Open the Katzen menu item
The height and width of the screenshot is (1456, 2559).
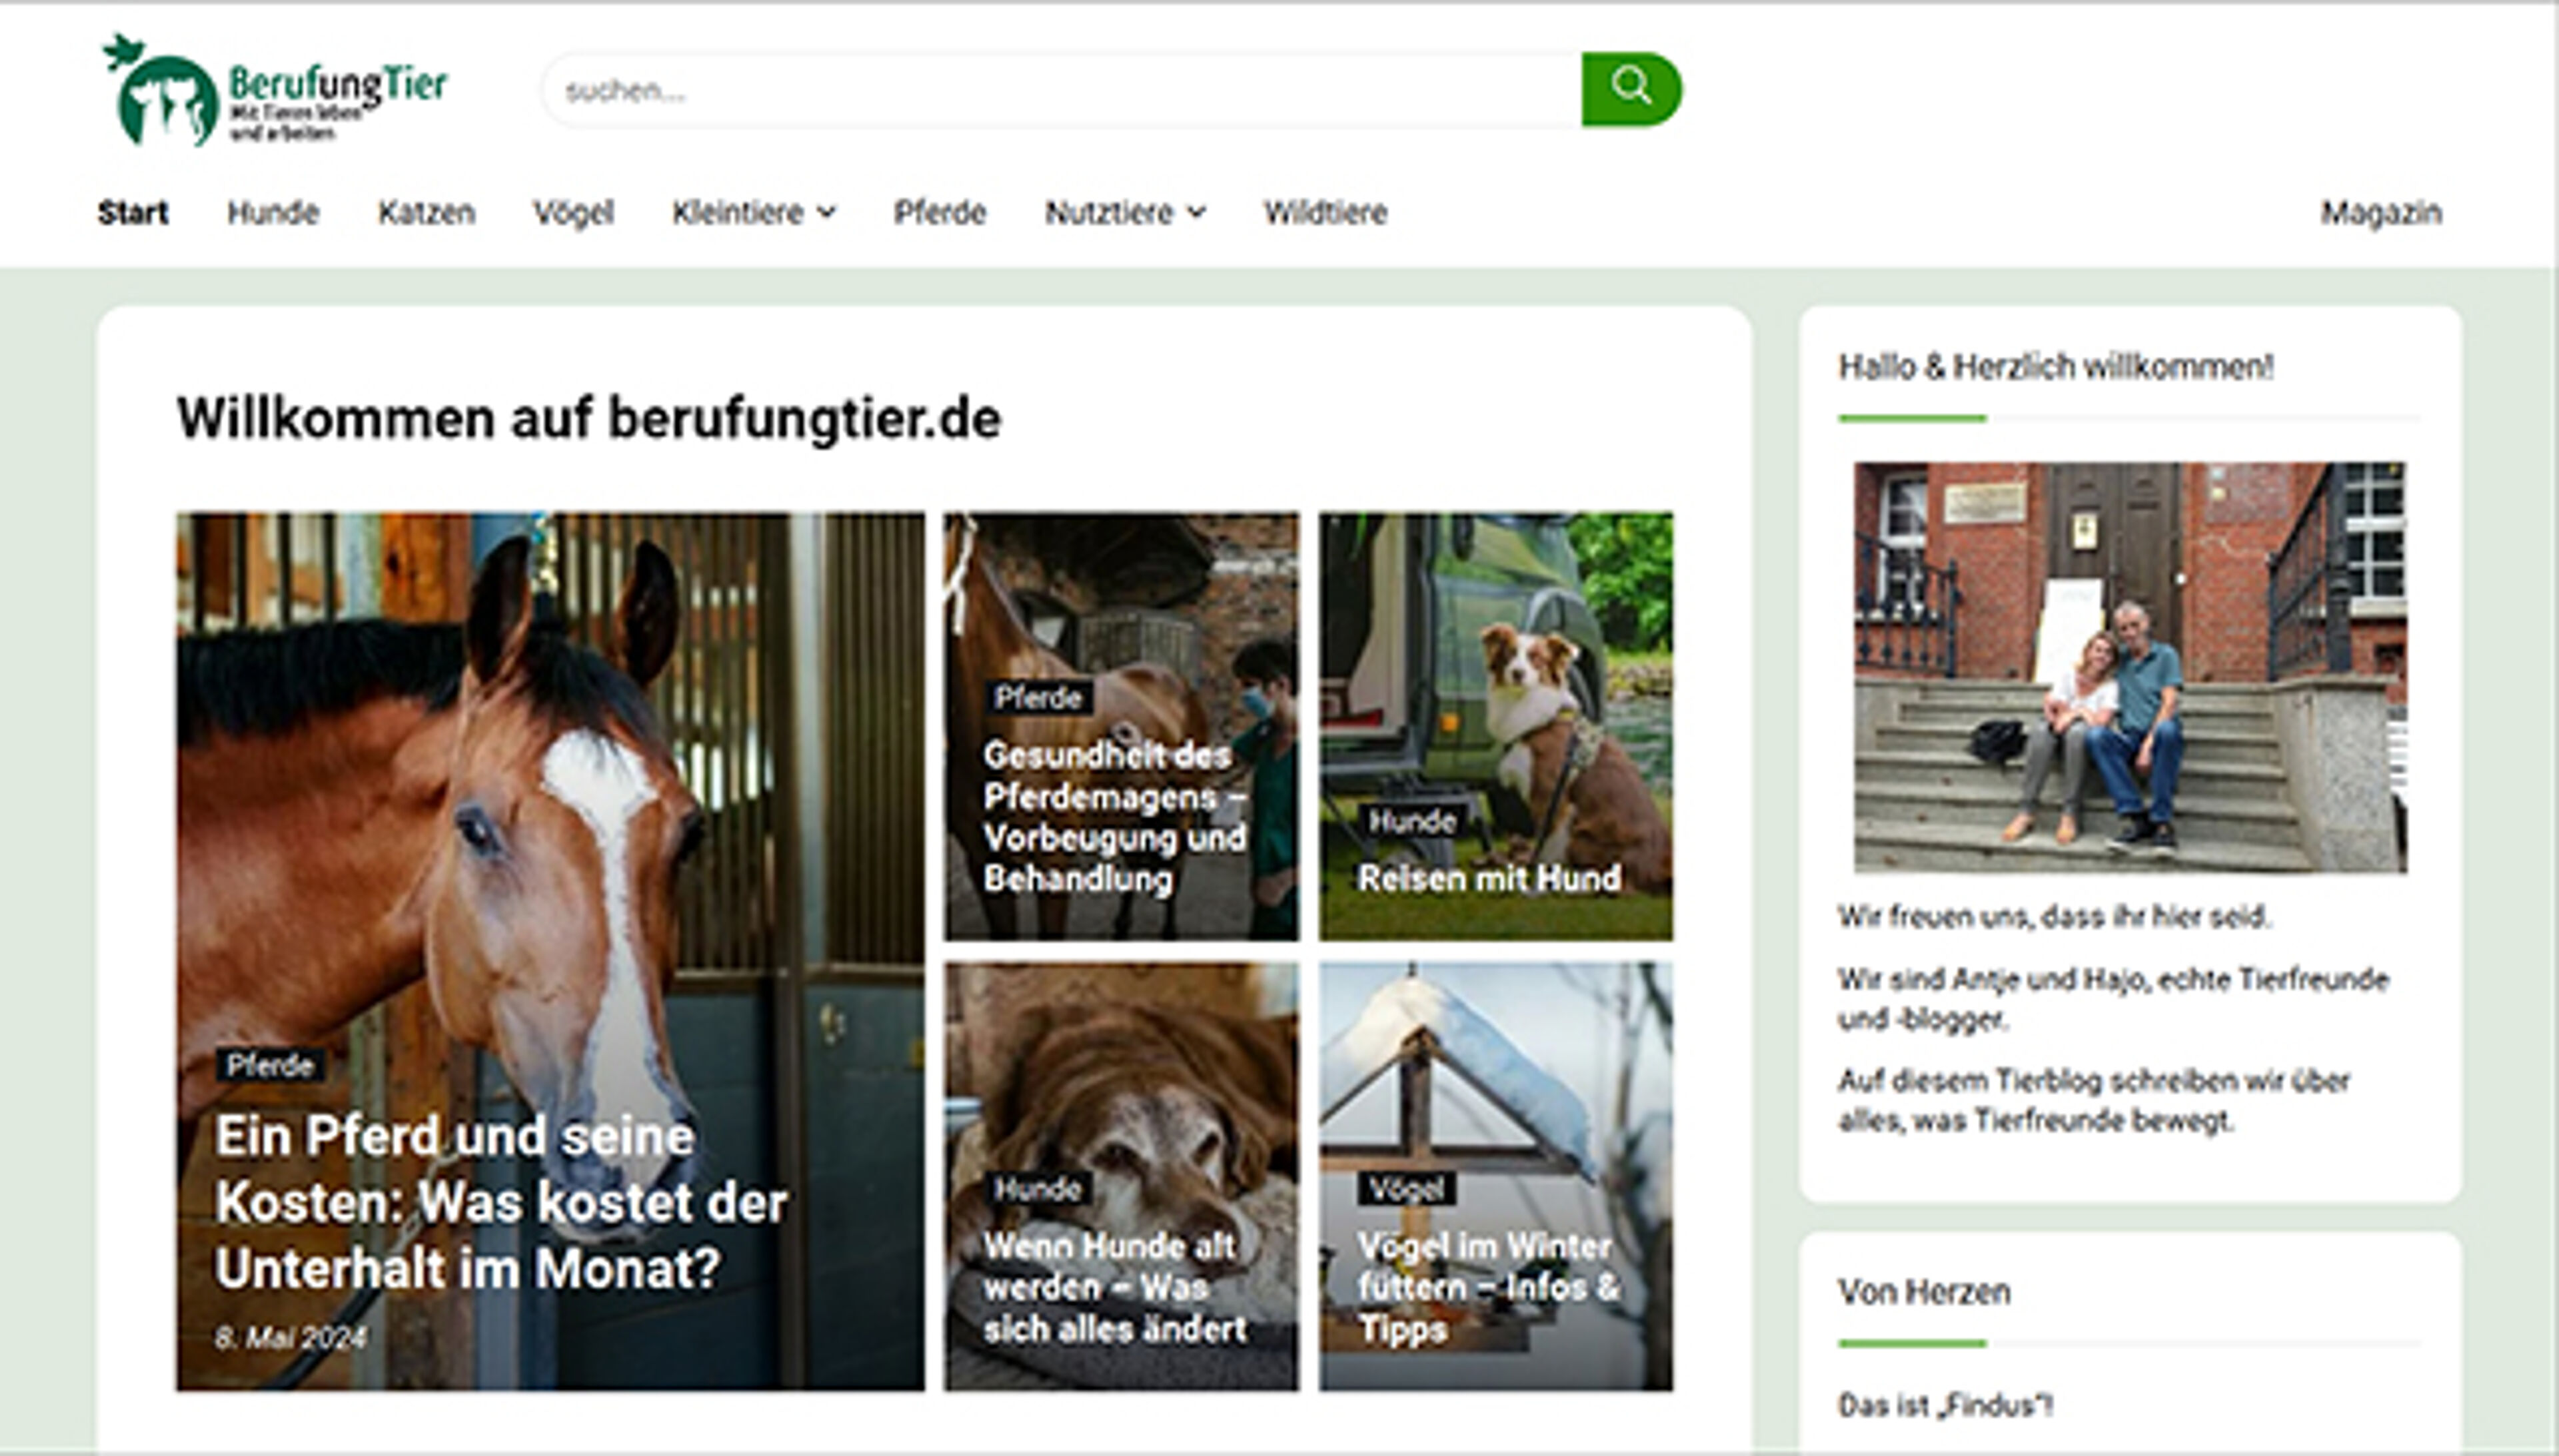(x=426, y=213)
